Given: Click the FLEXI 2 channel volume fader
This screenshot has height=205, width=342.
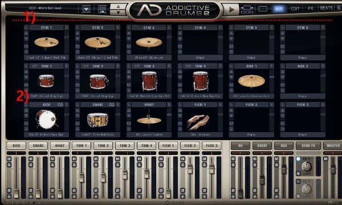Looking at the screenshot, I should pos(190,169).
